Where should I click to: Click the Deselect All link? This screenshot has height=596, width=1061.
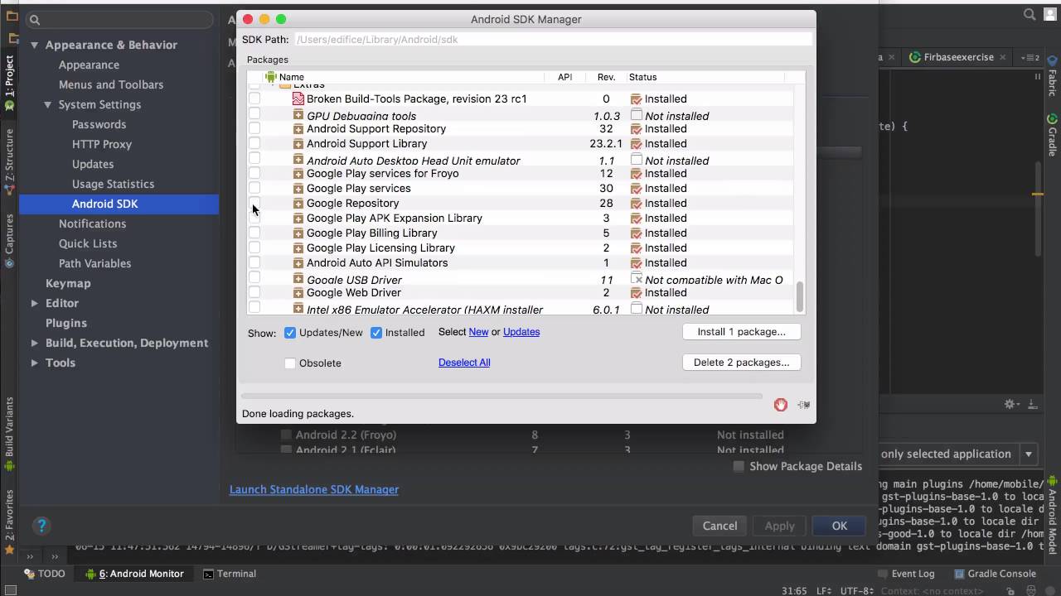coord(464,363)
